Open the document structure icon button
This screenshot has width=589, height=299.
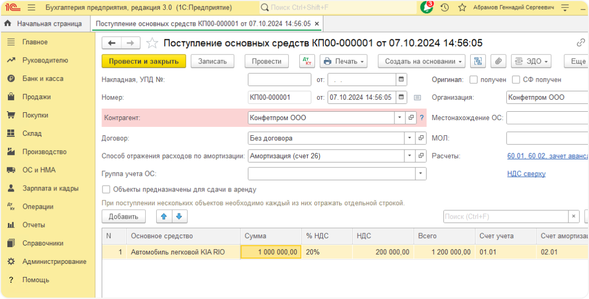(x=478, y=61)
